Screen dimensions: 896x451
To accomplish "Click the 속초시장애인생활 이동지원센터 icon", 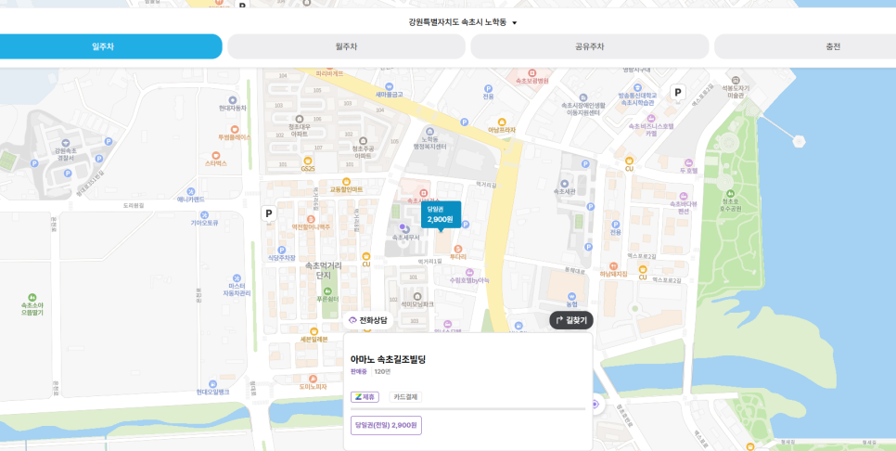I will pos(582,97).
